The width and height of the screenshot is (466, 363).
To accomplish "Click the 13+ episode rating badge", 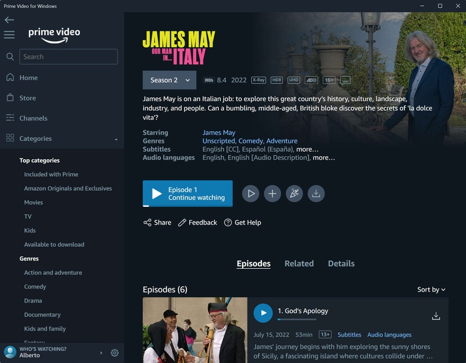I will tap(325, 335).
